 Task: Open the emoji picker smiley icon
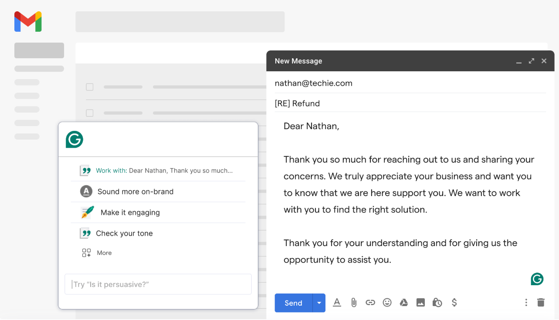tap(387, 303)
